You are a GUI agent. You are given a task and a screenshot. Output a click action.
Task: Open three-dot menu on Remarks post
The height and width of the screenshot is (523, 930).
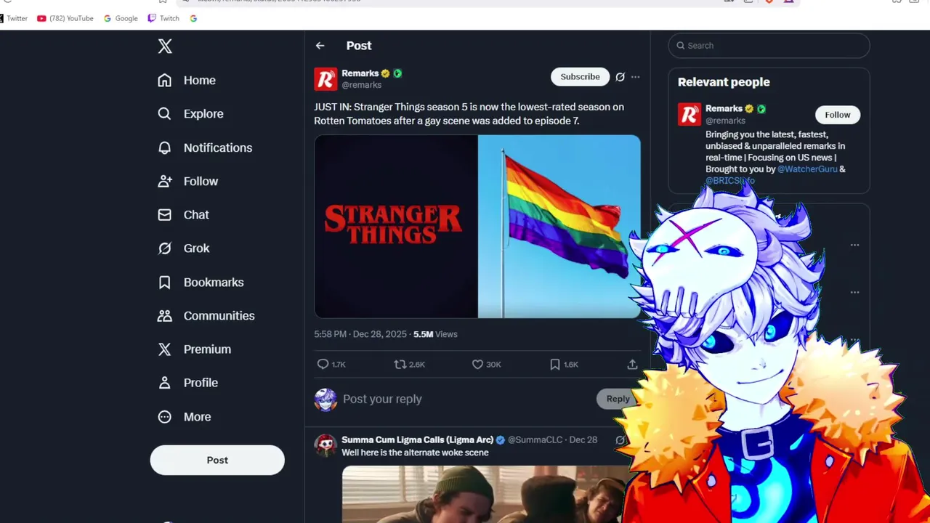coord(636,77)
